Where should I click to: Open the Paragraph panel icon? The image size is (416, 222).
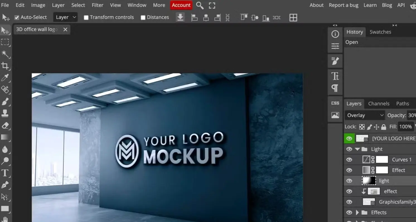(x=335, y=88)
